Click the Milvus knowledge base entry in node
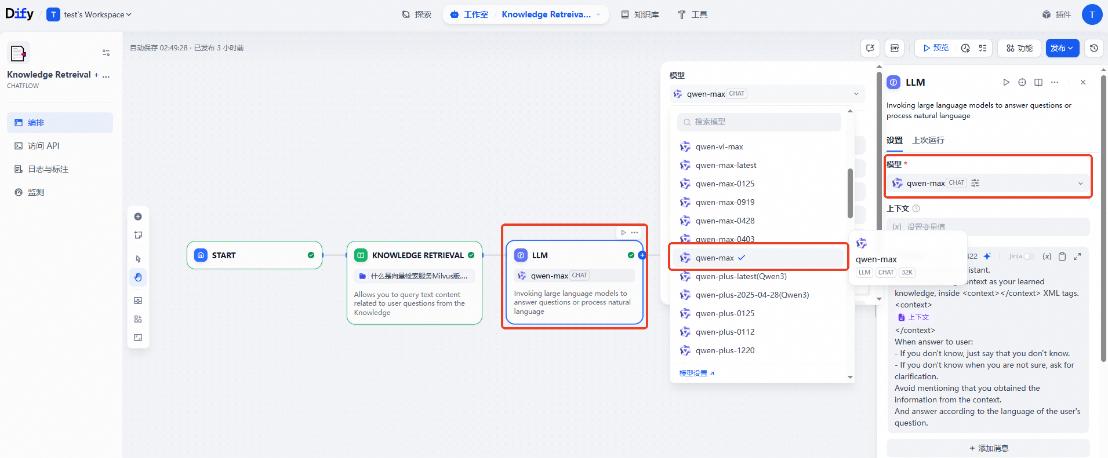Viewport: 1108px width, 458px height. (x=415, y=276)
